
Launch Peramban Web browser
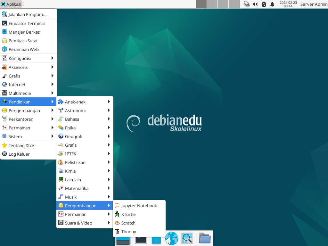(29, 49)
